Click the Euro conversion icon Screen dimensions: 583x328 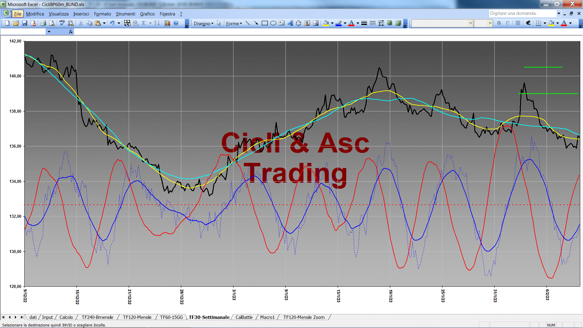[x=127, y=23]
